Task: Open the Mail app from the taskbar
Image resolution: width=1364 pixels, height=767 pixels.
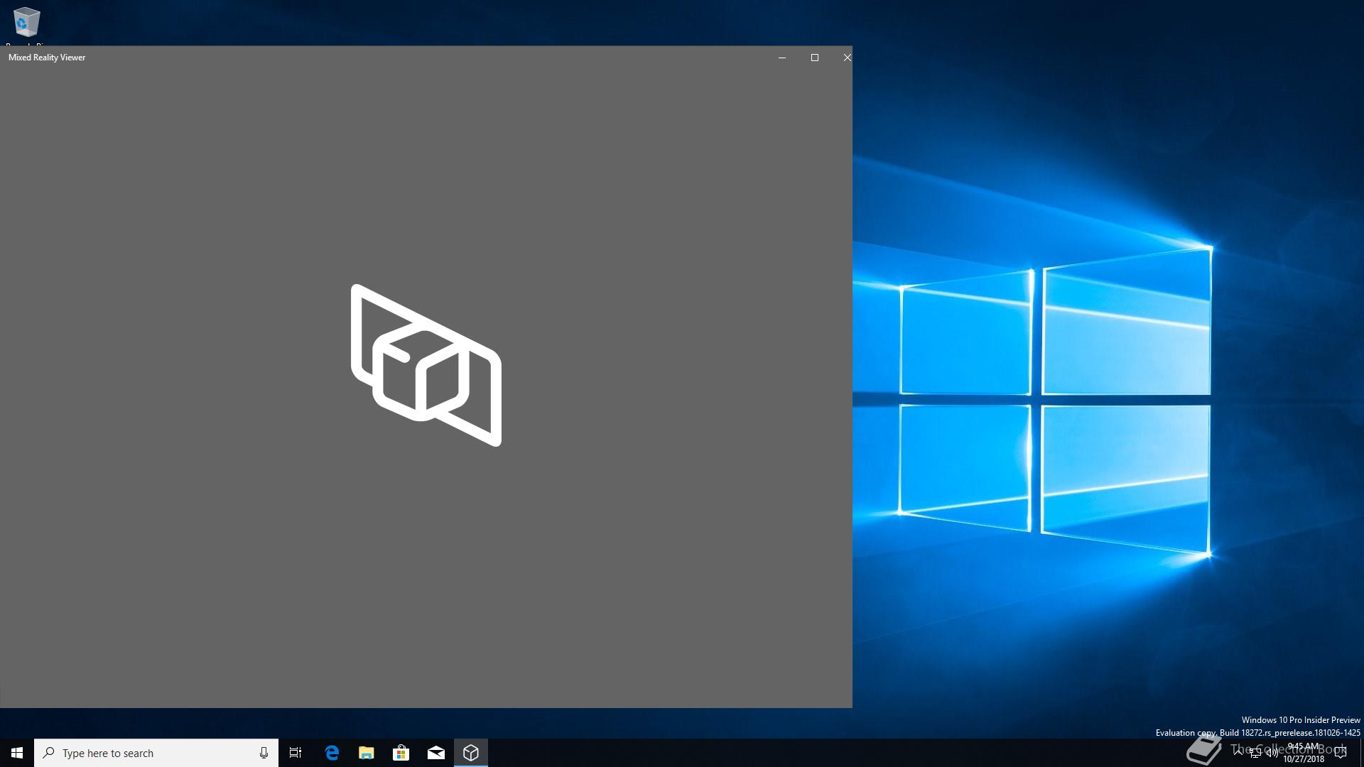Action: coord(436,753)
